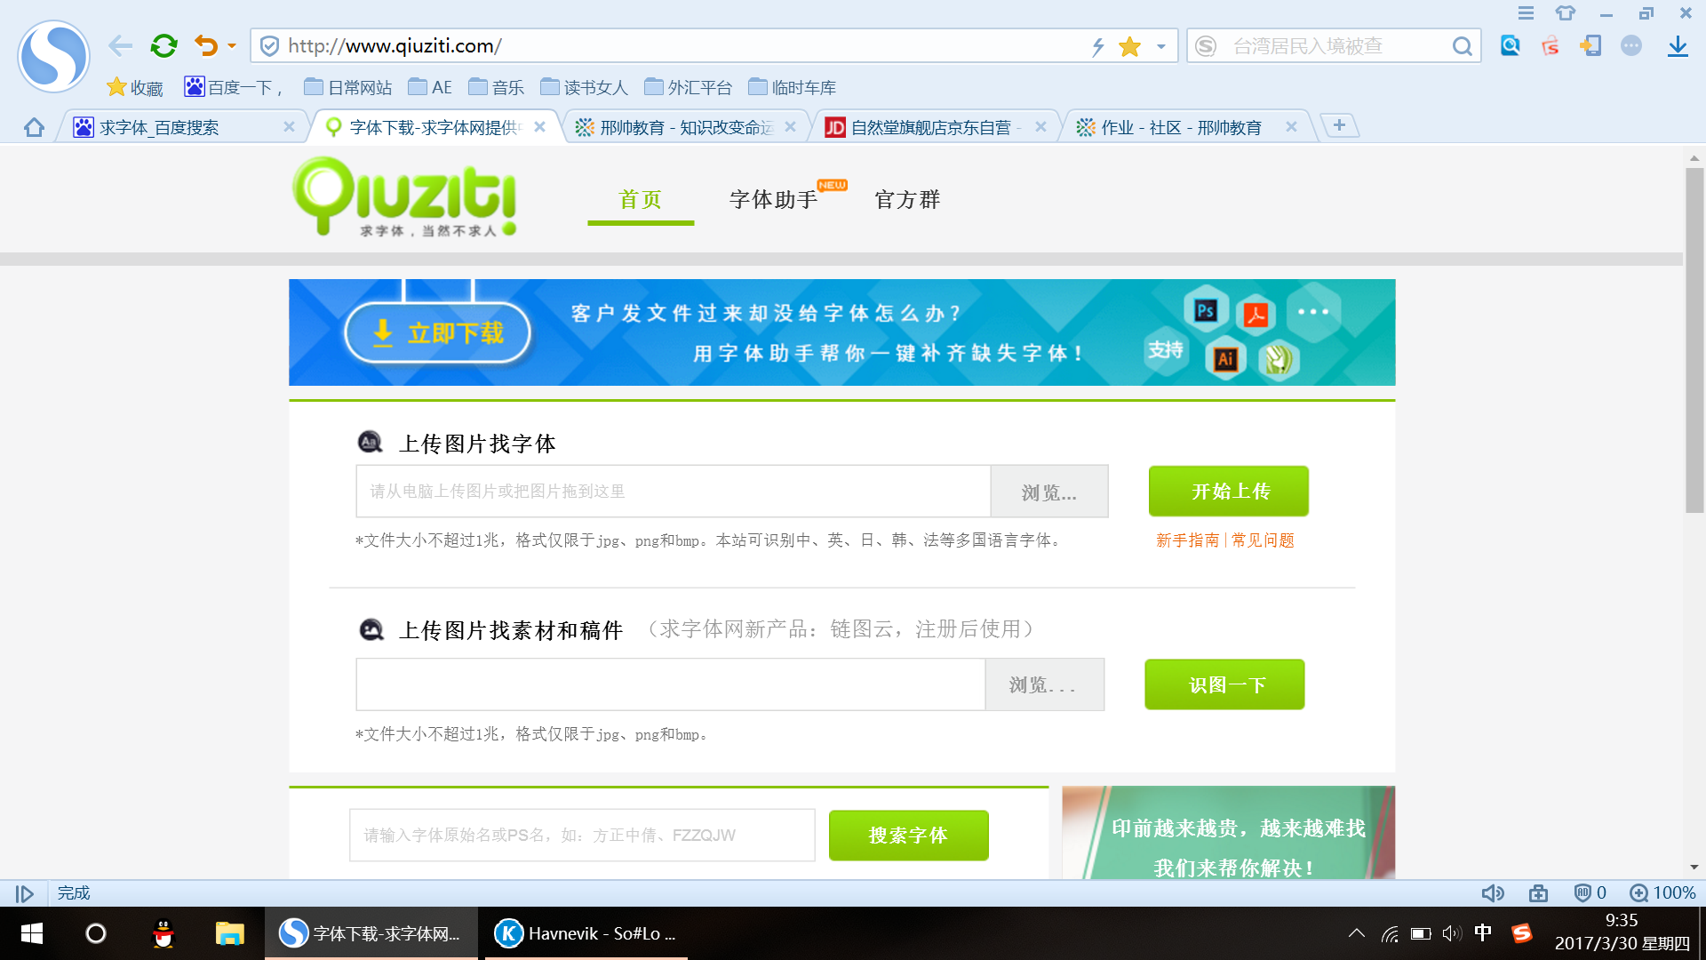
Task: Click the green 开始上传 button
Action: click(1228, 491)
